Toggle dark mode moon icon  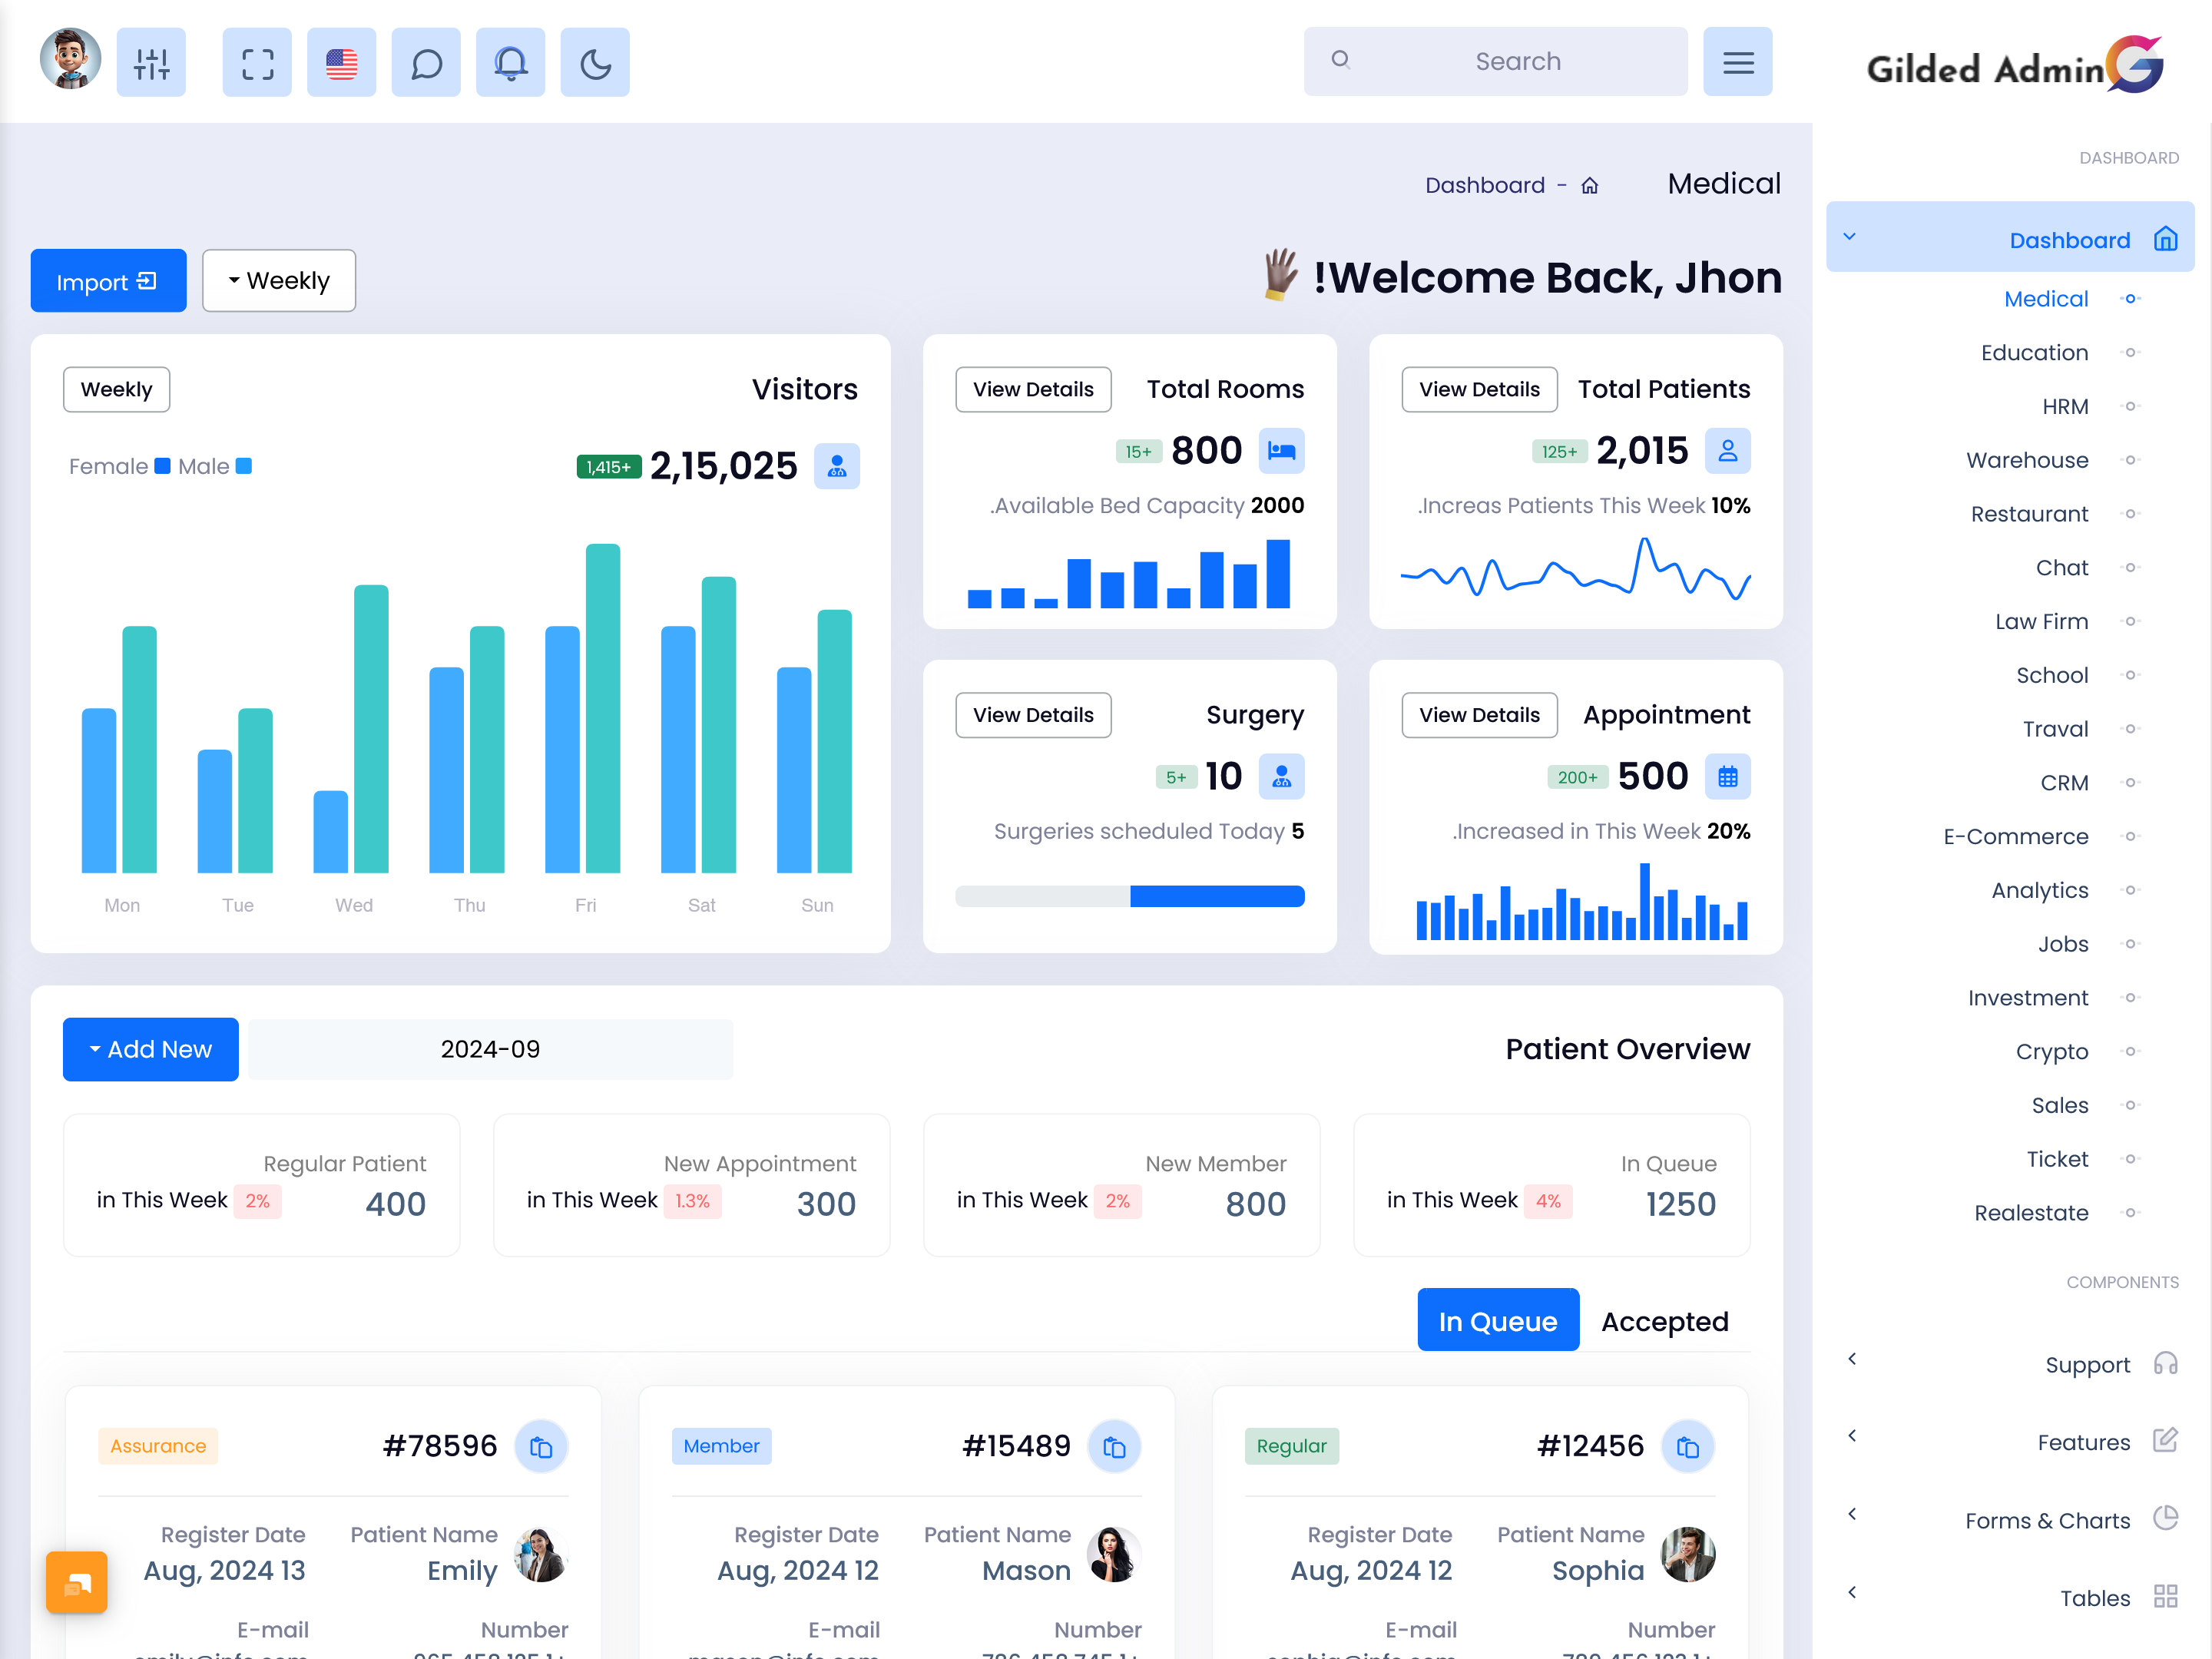(598, 63)
